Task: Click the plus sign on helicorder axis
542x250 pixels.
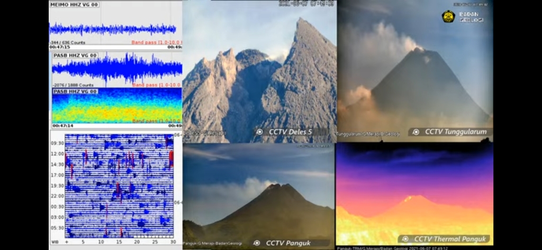Action: 67,242
